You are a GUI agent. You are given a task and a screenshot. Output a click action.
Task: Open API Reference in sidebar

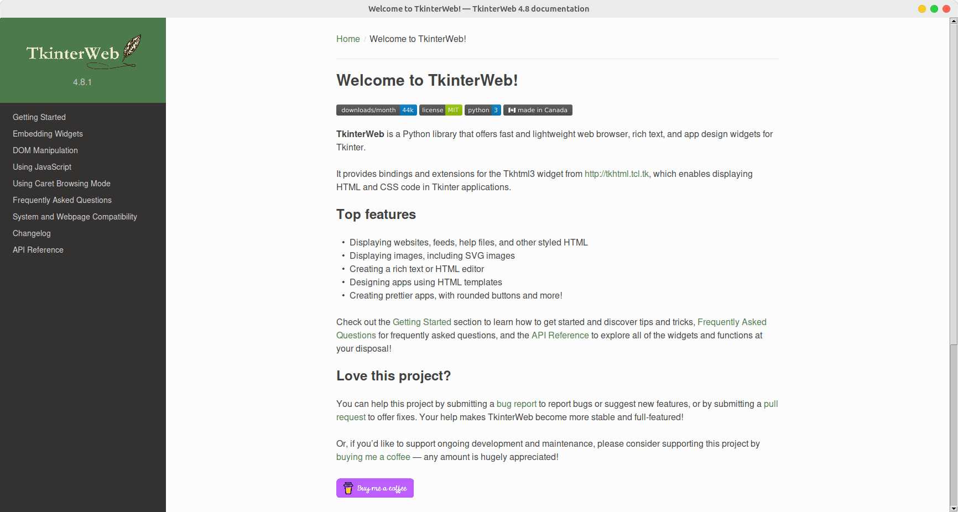pos(38,250)
